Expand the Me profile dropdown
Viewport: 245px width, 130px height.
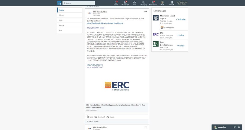pos(162,3)
